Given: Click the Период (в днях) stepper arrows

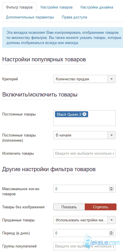Looking at the screenshot, I should 111,233.
